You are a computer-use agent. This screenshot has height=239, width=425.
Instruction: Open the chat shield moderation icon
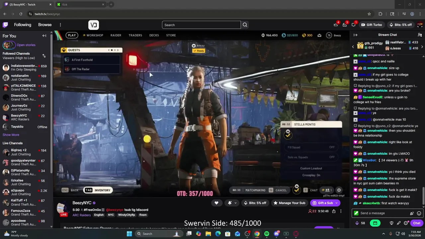pyautogui.click(x=391, y=223)
